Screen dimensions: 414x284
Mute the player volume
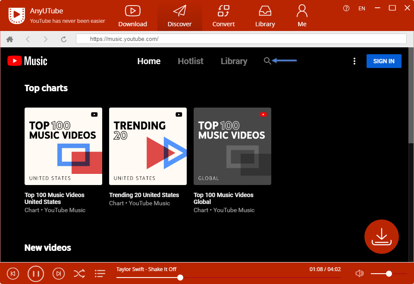coord(359,274)
